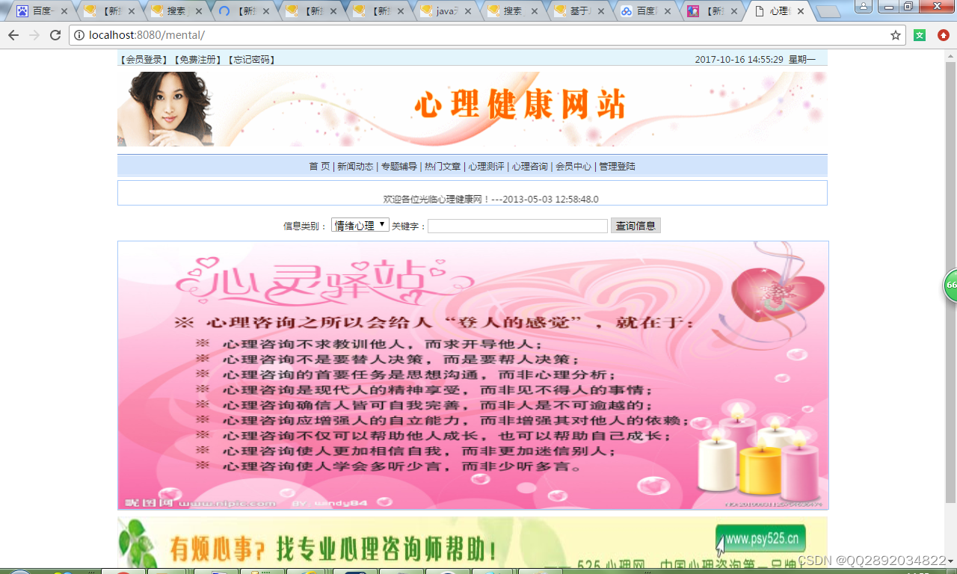The width and height of the screenshot is (957, 574).
Task: Go to 心理测评 in the navigation bar
Action: click(484, 166)
